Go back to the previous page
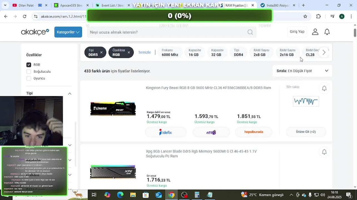The image size is (357, 200). click(6, 16)
